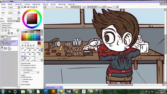
Task: Open the File menu
Action: click(x=3, y=4)
